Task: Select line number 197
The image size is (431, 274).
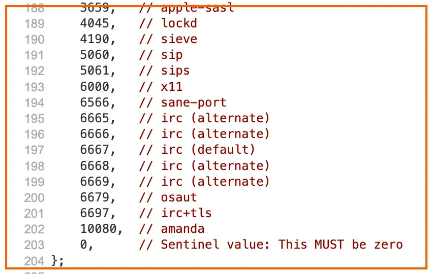Action: coord(35,150)
